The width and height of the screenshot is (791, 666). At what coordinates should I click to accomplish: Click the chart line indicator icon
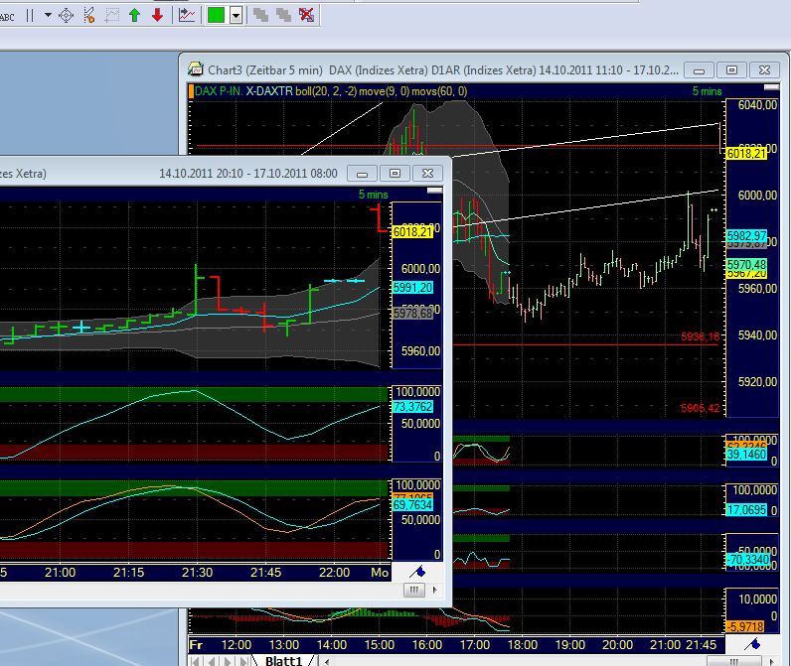tap(187, 15)
